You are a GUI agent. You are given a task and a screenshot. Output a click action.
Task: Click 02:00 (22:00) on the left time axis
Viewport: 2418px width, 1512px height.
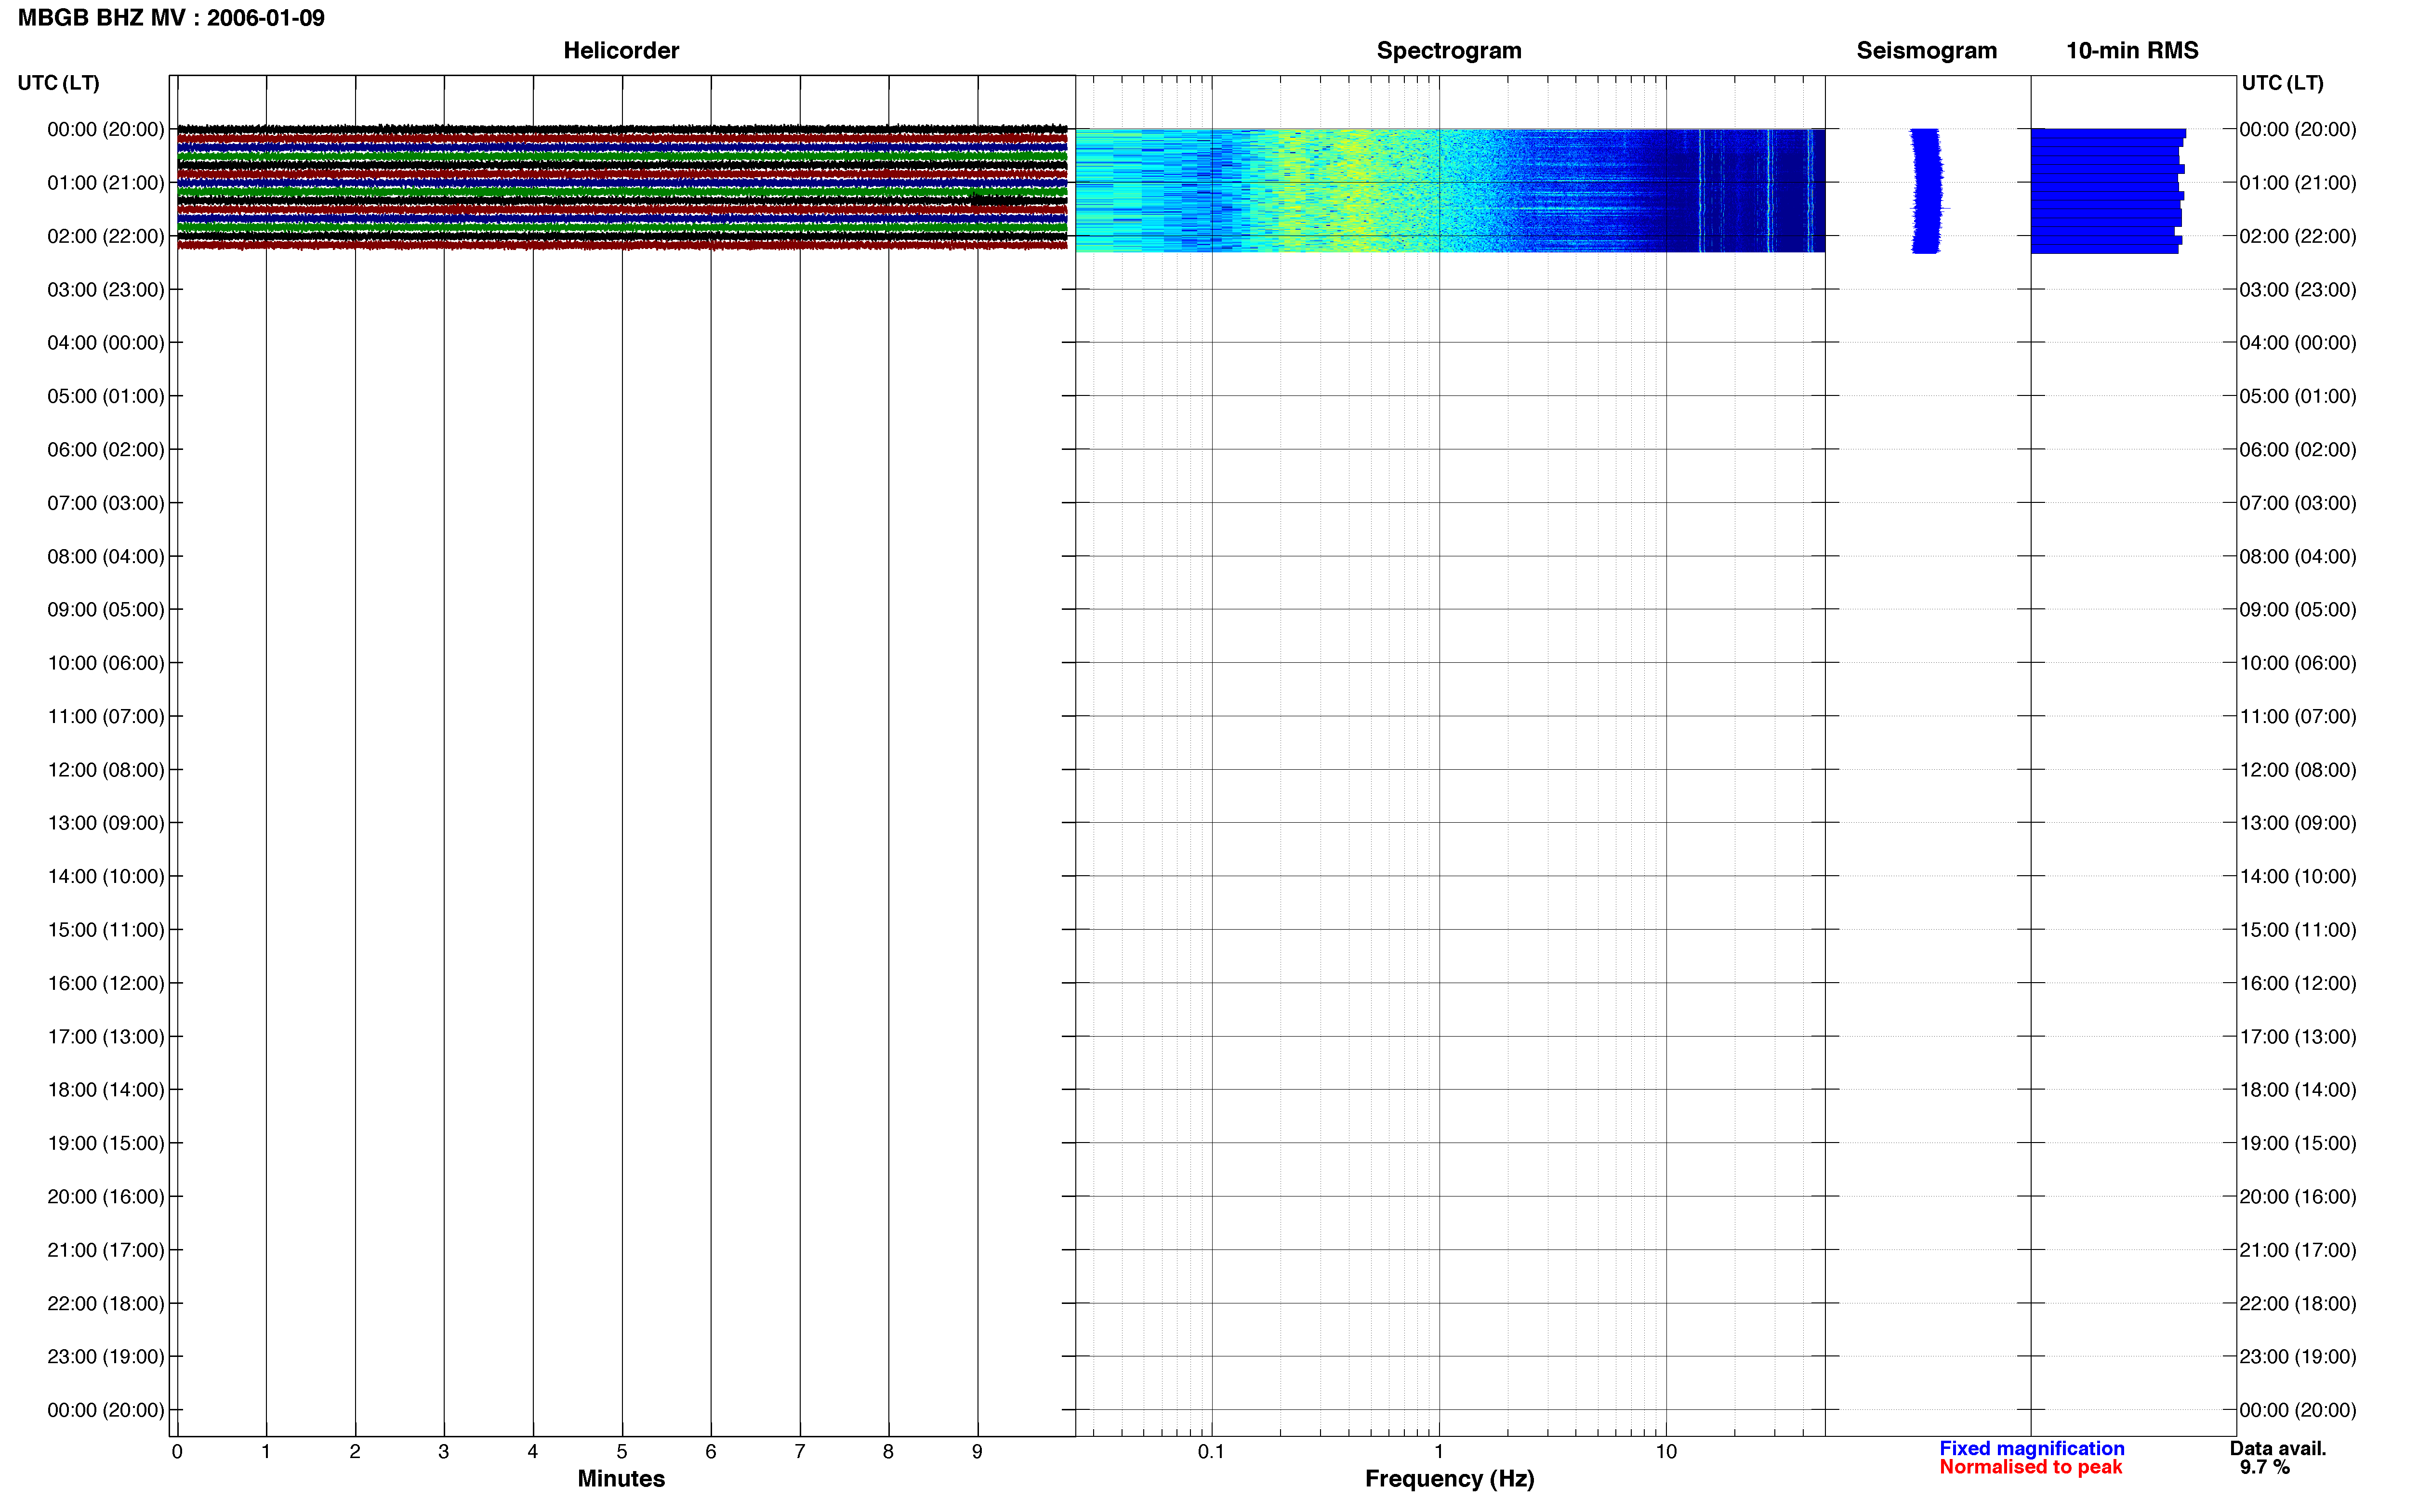[x=106, y=236]
